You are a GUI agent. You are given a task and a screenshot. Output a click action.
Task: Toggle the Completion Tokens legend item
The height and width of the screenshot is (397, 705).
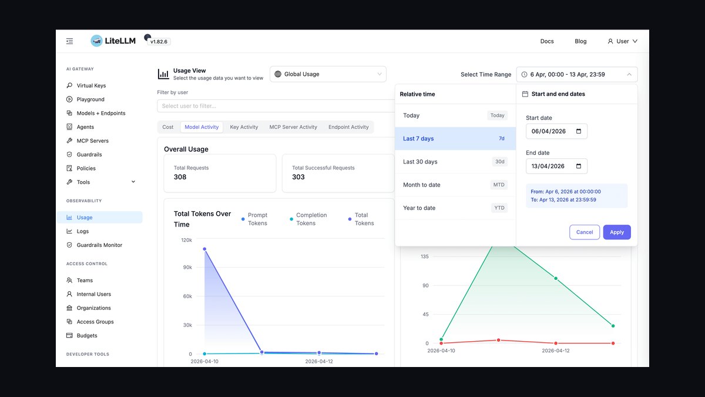308,219
